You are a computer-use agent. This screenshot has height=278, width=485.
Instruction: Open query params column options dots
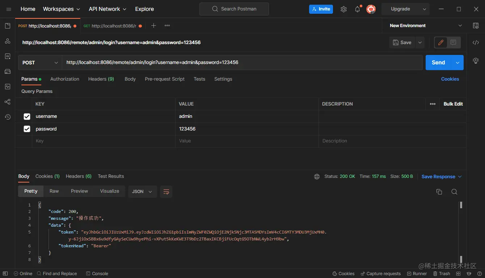433,104
